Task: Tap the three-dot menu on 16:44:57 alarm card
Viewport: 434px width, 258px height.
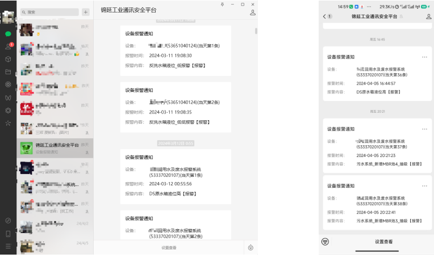Action: point(424,57)
